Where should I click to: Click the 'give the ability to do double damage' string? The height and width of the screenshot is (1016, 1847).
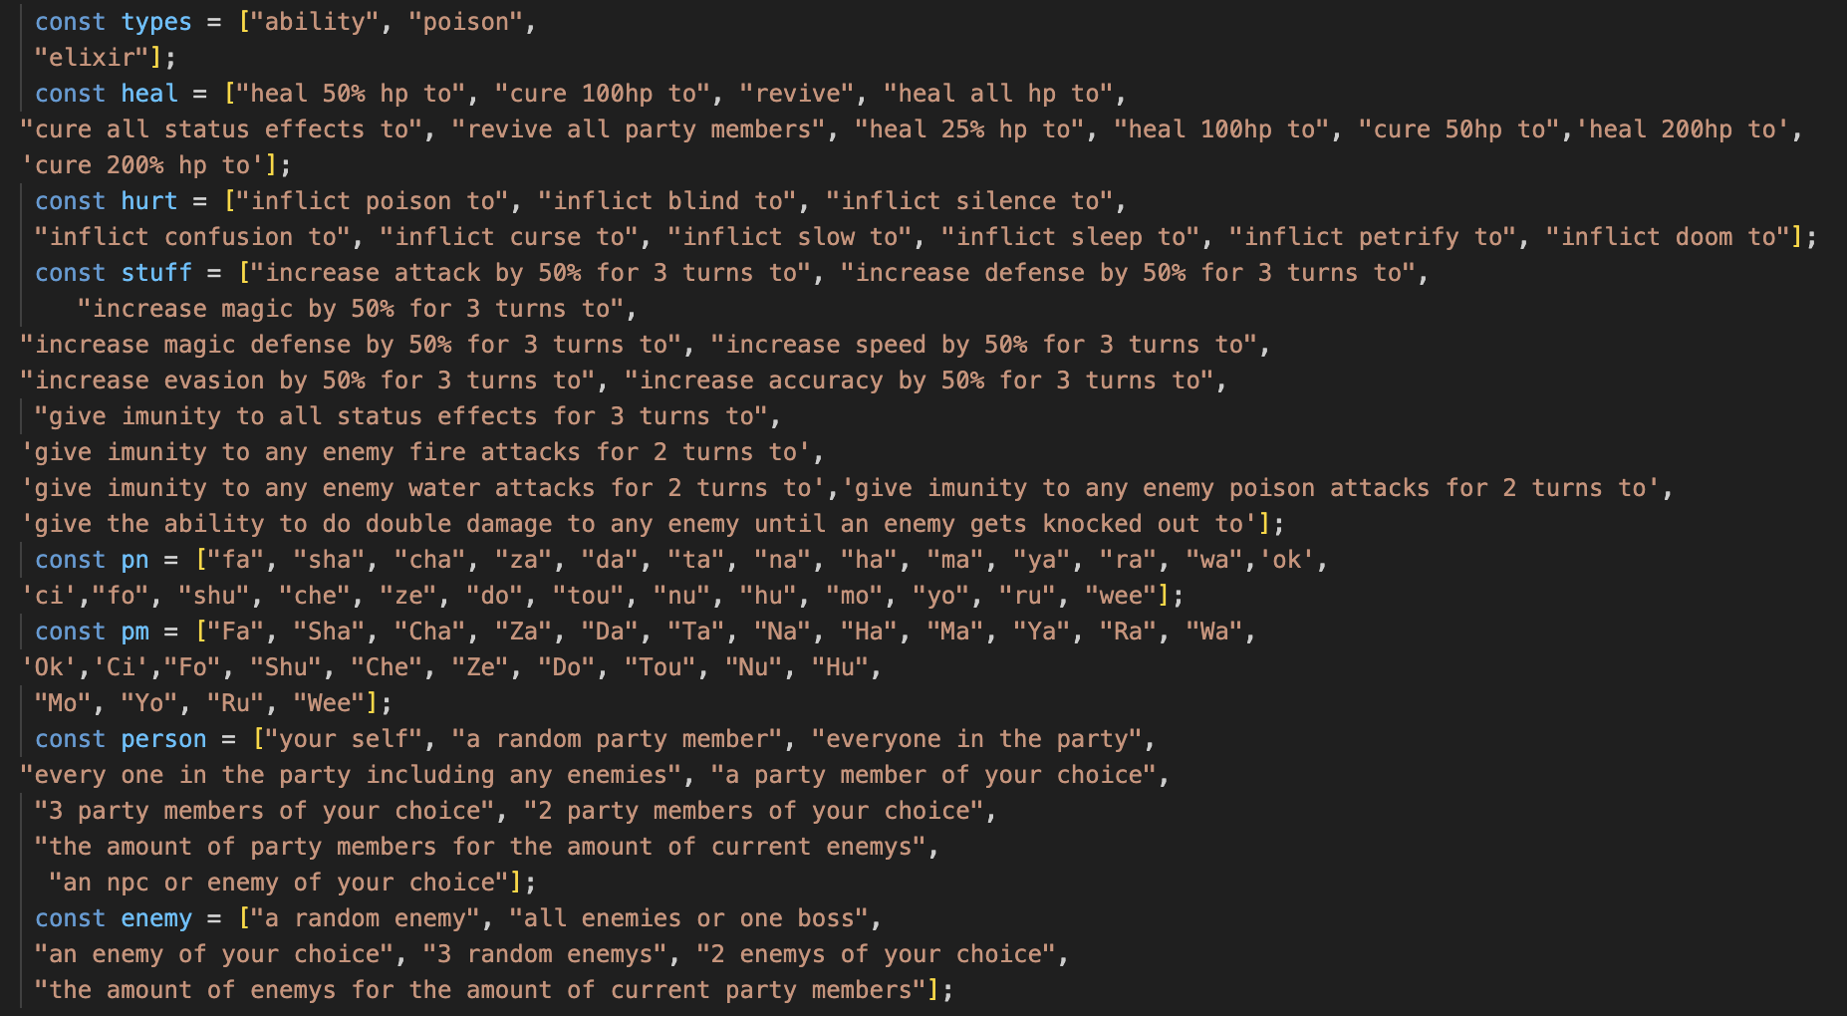(638, 524)
